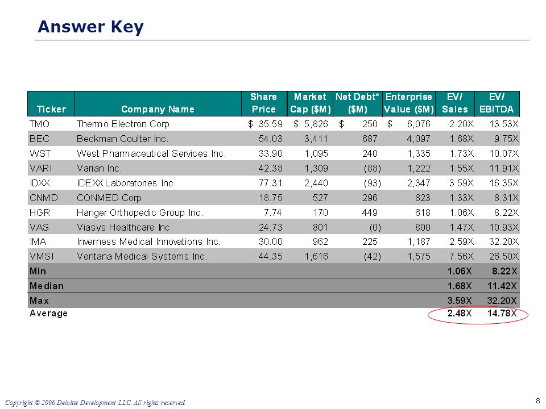
Task: Select the IMA ticker cell
Action: coord(38,242)
